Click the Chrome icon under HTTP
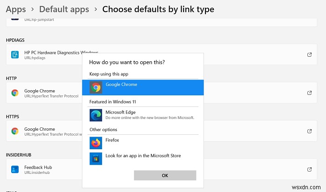326x192 pixels. [x=15, y=93]
